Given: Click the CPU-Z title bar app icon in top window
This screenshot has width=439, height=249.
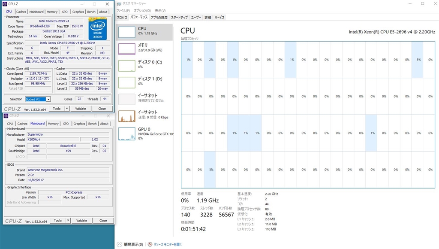Looking at the screenshot, I should point(5,4).
